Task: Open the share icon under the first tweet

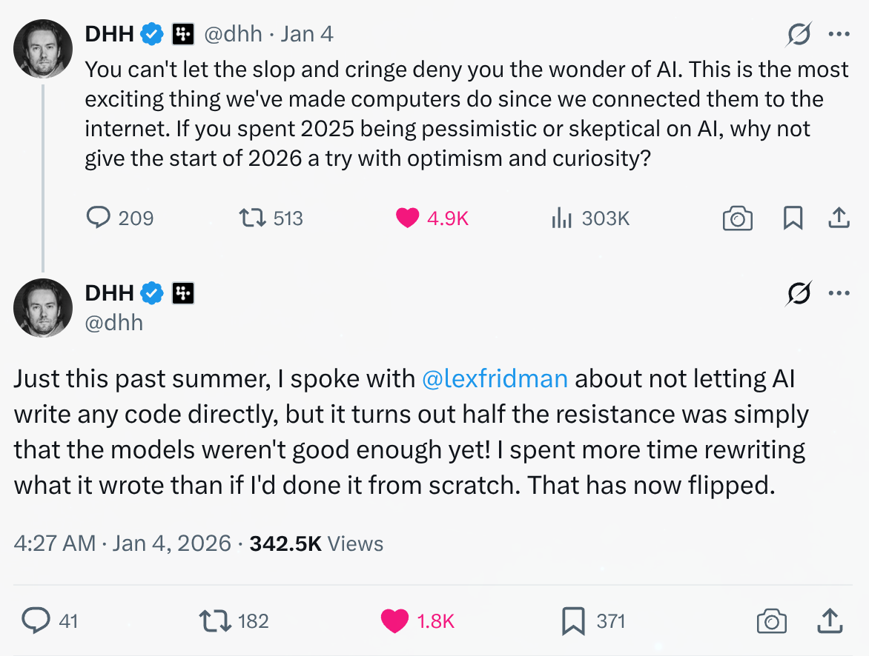Action: 838,218
